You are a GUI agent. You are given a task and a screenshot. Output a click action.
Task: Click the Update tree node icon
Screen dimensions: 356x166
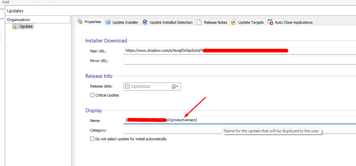pos(15,26)
